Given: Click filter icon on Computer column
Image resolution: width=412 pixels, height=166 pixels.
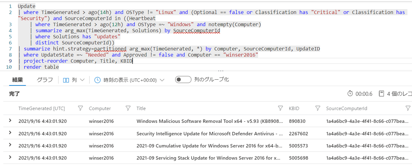Looking at the screenshot, I should [x=128, y=108].
